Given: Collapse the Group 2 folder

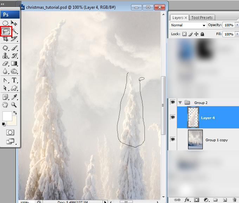Looking at the screenshot, I should coord(180,103).
